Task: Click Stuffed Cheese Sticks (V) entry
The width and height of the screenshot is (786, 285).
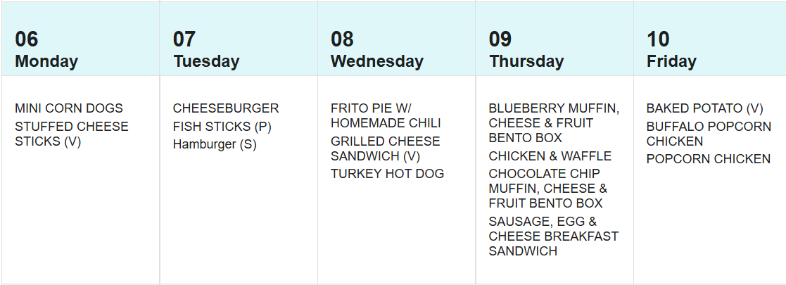Action: pos(71,134)
